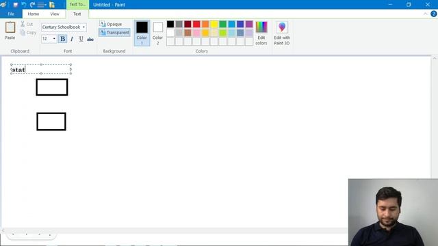Set text background to Transparent
The image size is (438, 246).
(x=114, y=32)
